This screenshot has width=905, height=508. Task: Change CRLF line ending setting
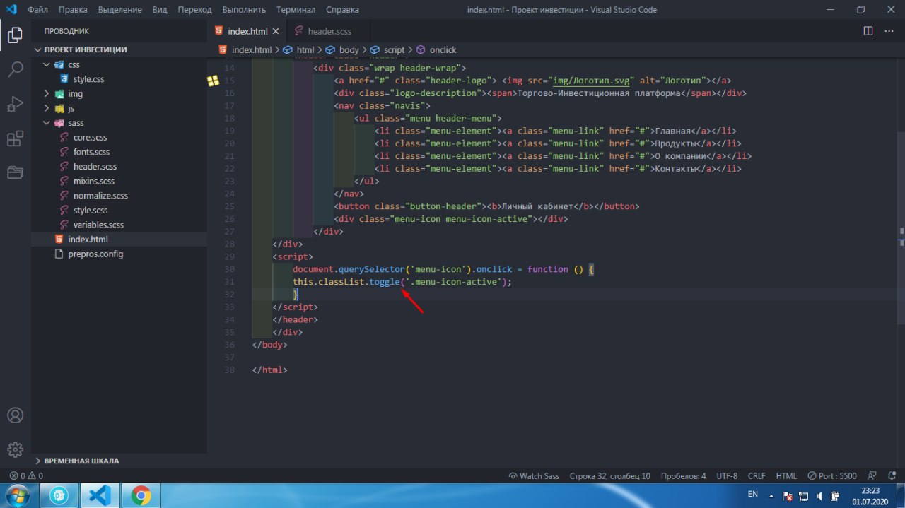pyautogui.click(x=757, y=476)
